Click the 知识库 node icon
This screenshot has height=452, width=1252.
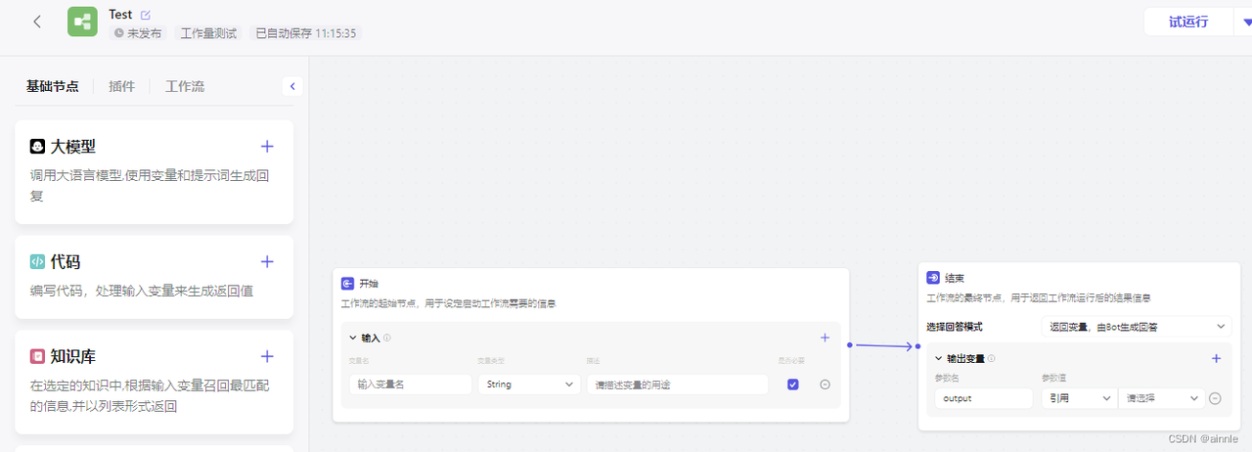37,356
